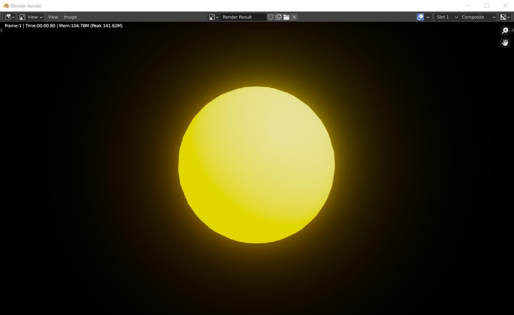Screen dimensions: 514x315
Task: Open the View mode dropdown
Action: tap(31, 17)
